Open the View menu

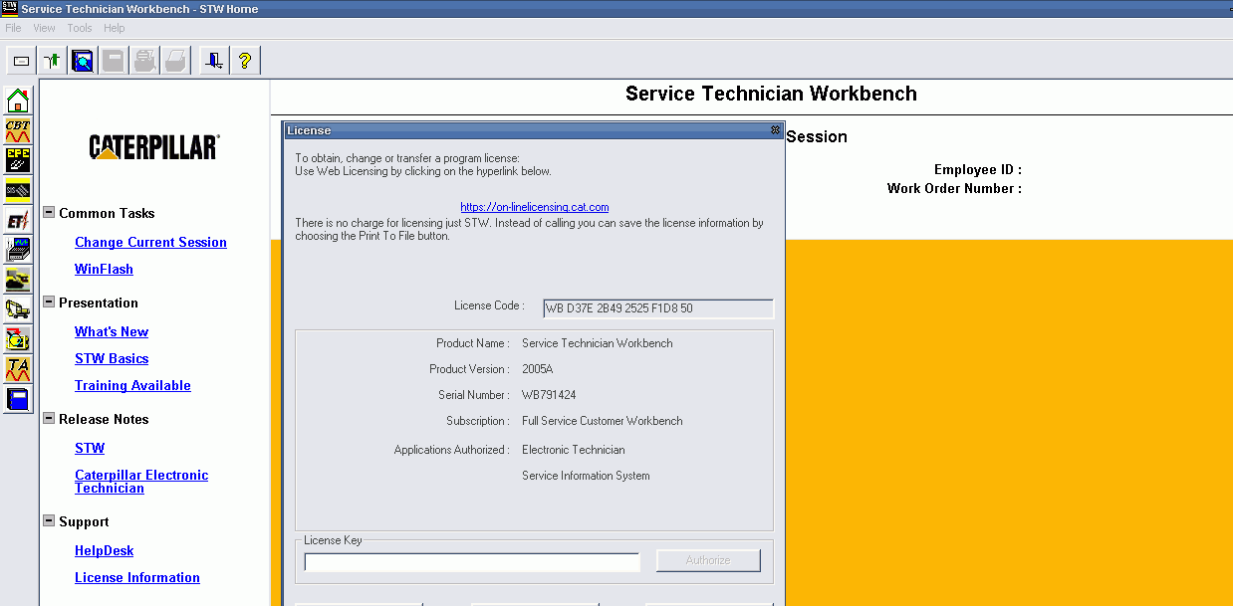(44, 28)
